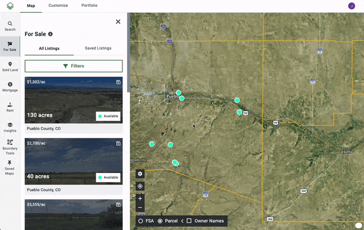The width and height of the screenshot is (364, 230).
Task: Click the app logo in top-left corner
Action: pyautogui.click(x=10, y=6)
